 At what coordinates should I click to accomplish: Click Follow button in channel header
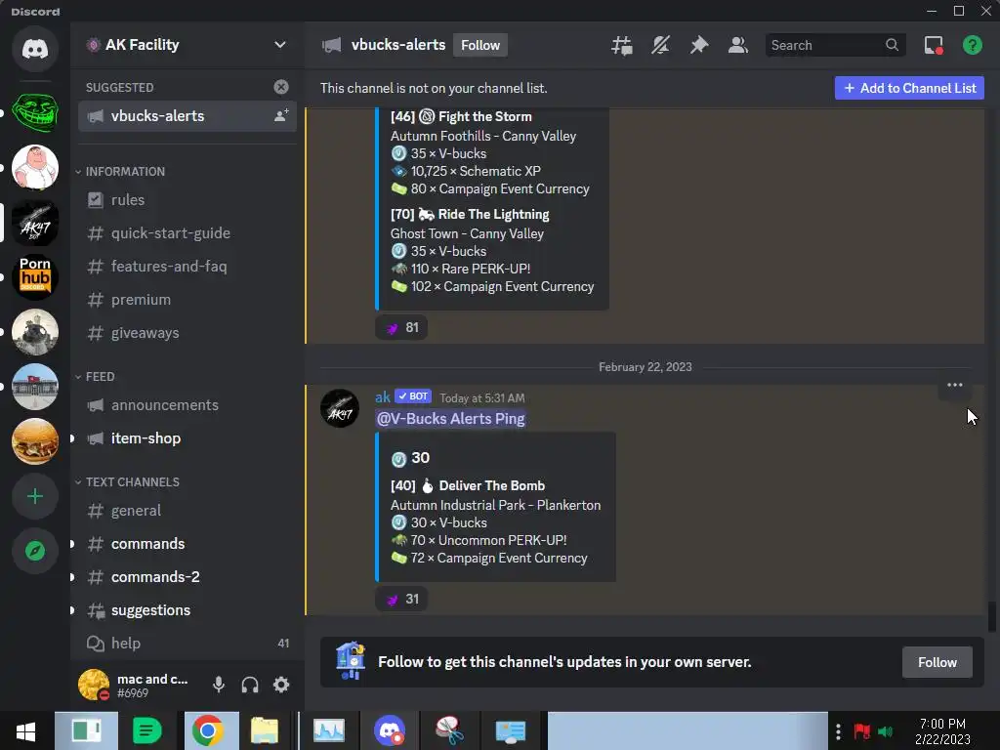click(480, 45)
